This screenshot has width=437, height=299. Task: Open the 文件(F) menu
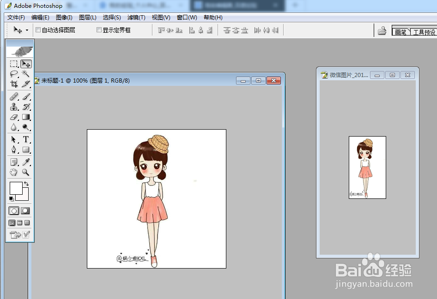click(16, 18)
